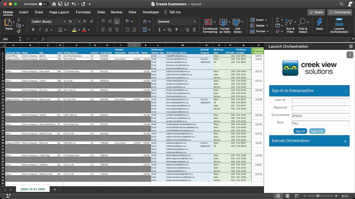Click the Sign Out button
Viewport: 355px width, 199px height.
(317, 131)
